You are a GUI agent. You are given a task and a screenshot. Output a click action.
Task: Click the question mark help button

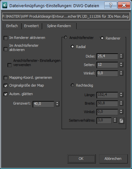click(x=110, y=5)
